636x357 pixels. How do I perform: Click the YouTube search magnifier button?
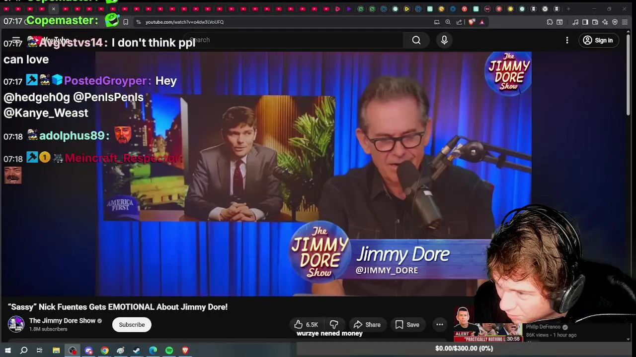(416, 40)
